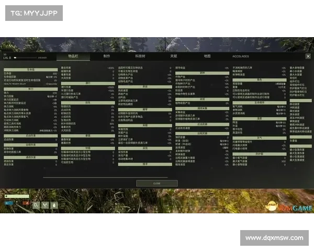Select the 自动收集木材 stat row

click(145, 159)
